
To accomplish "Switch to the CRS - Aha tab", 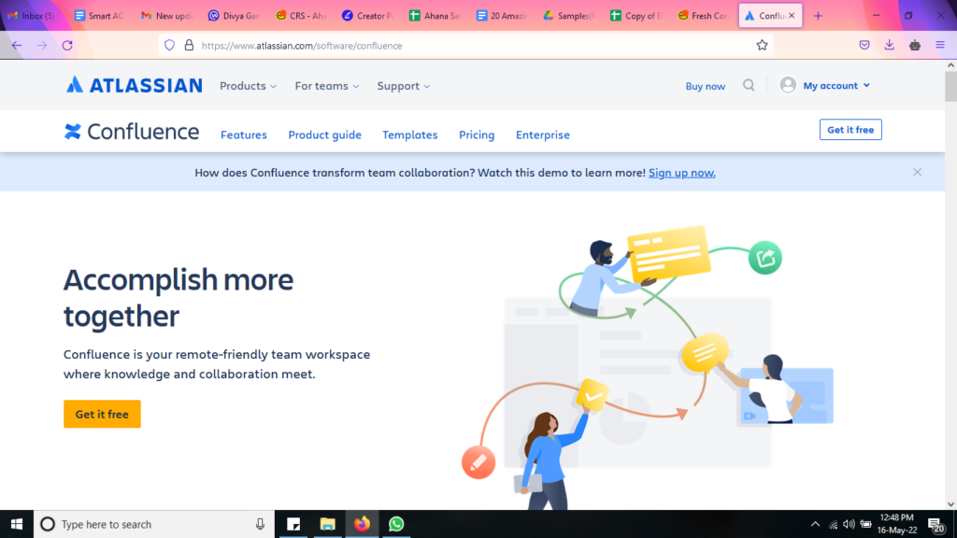I will click(x=300, y=16).
